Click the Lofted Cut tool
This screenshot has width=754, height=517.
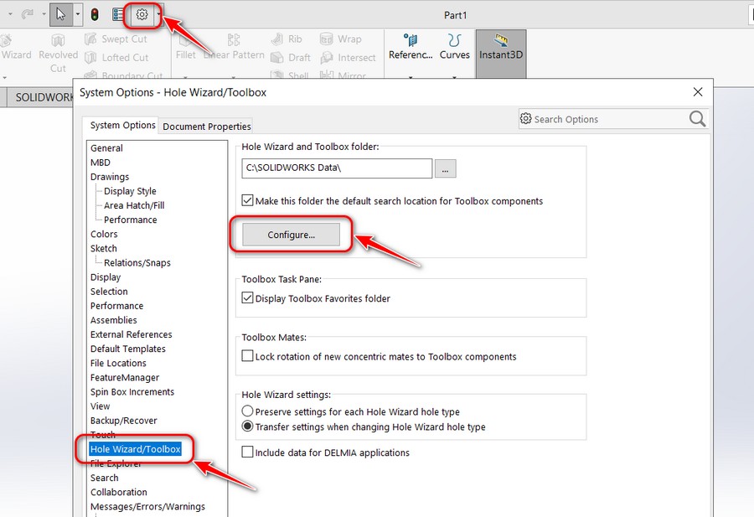click(116, 58)
